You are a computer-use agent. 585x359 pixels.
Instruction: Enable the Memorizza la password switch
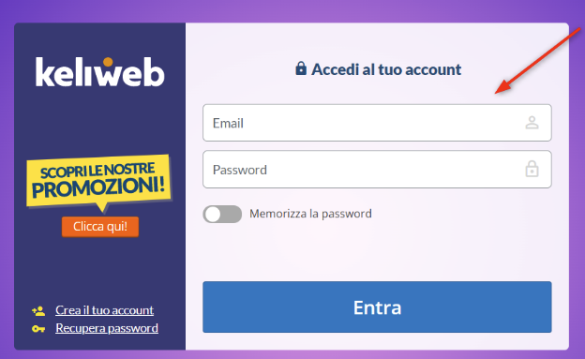pos(222,214)
